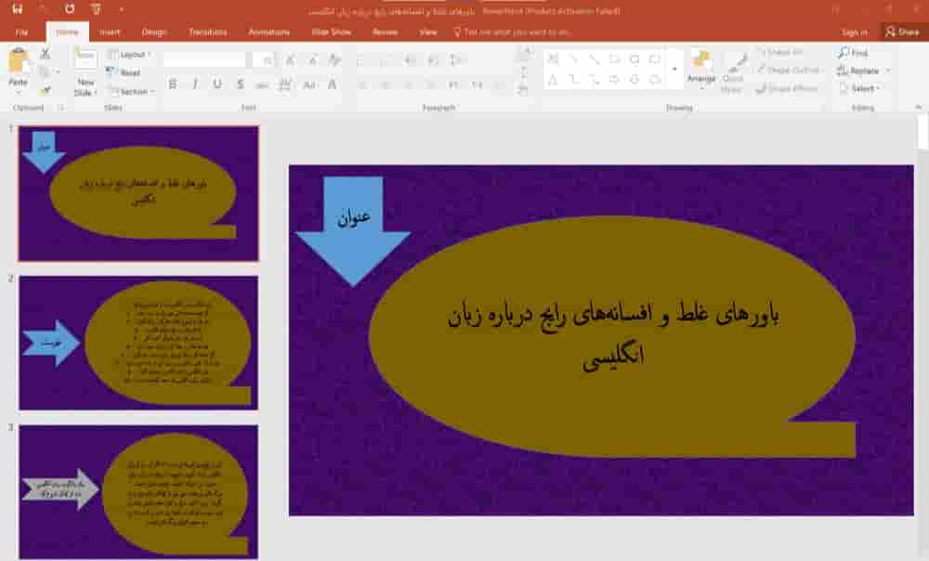This screenshot has height=561, width=929.
Task: Open the Slide Show tab
Action: (329, 31)
